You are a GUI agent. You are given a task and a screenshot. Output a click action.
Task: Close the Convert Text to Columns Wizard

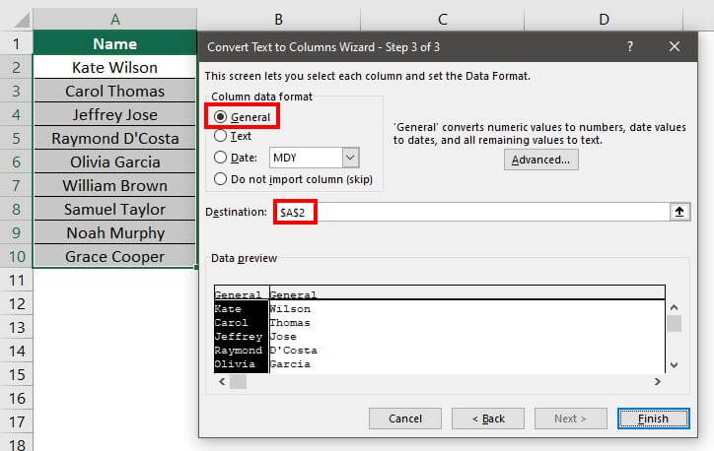click(x=675, y=46)
